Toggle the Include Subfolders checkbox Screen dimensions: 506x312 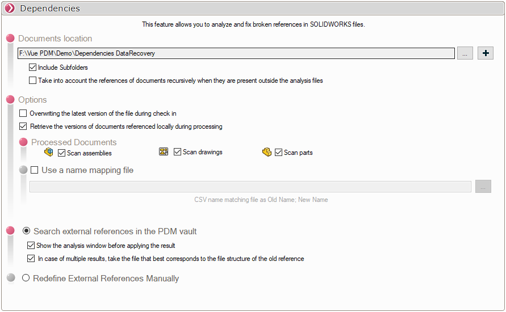click(33, 68)
